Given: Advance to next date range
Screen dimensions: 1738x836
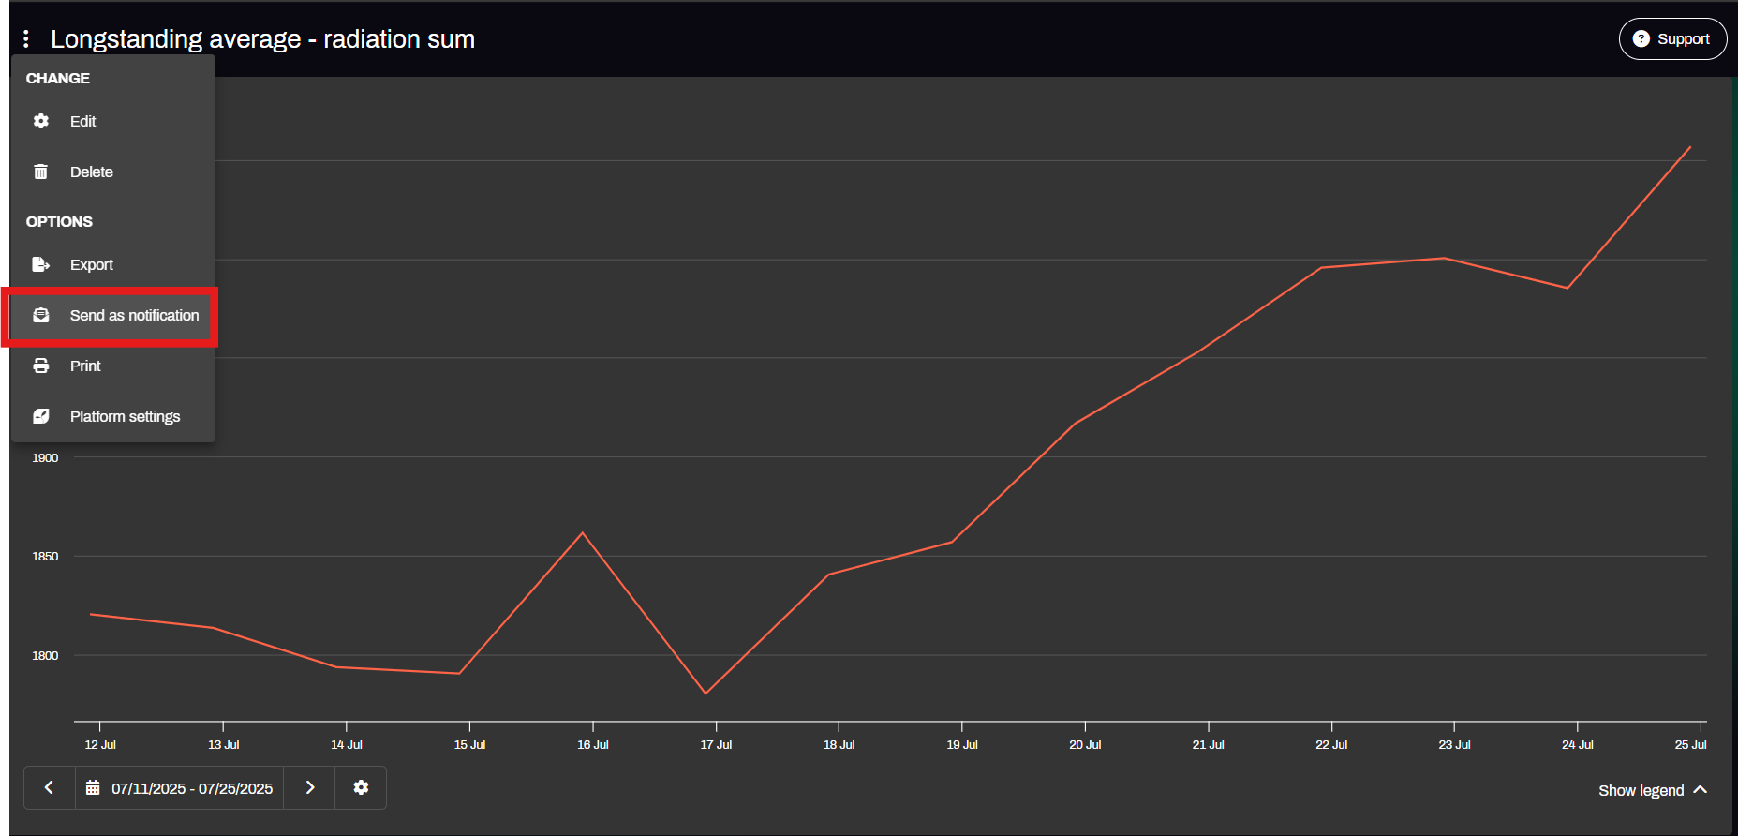Looking at the screenshot, I should click(x=310, y=787).
